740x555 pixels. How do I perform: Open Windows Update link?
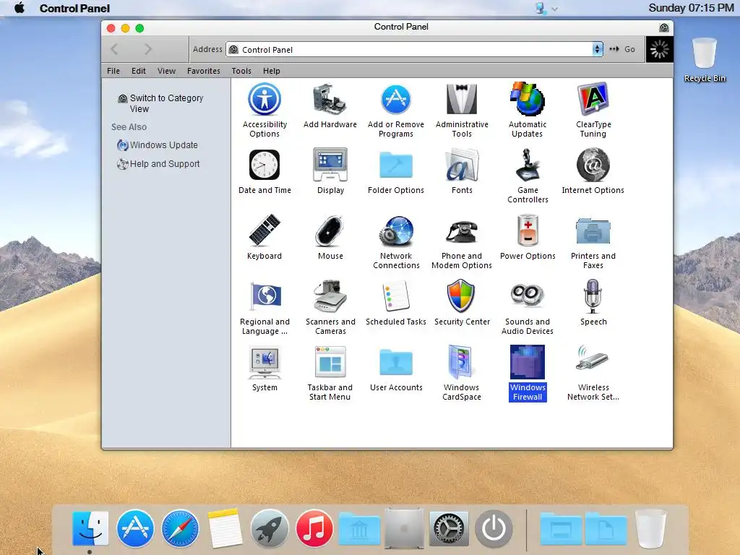158,145
